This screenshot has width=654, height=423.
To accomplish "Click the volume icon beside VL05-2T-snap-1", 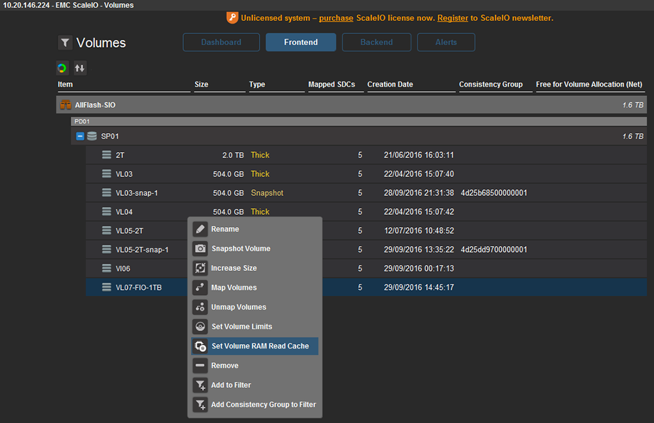I will (x=107, y=249).
